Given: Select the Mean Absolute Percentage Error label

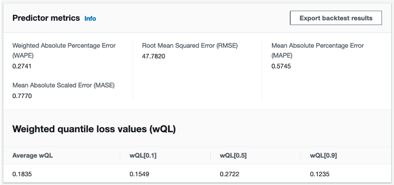Looking at the screenshot, I should [x=317, y=50].
